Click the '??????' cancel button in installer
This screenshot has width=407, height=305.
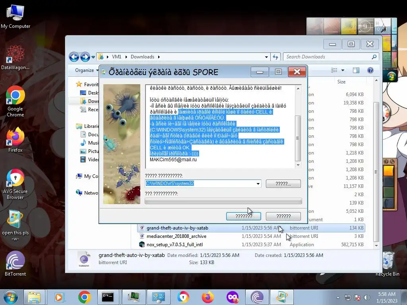(283, 216)
